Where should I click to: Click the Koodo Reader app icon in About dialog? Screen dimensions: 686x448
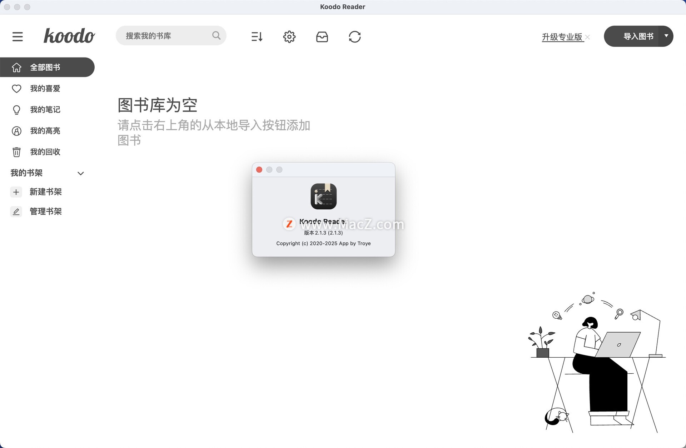324,196
